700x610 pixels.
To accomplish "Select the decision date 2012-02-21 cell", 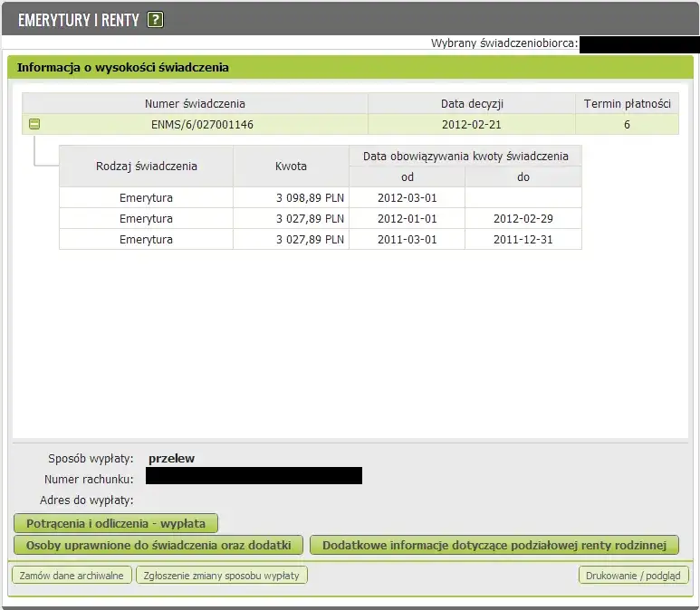I will (x=472, y=125).
